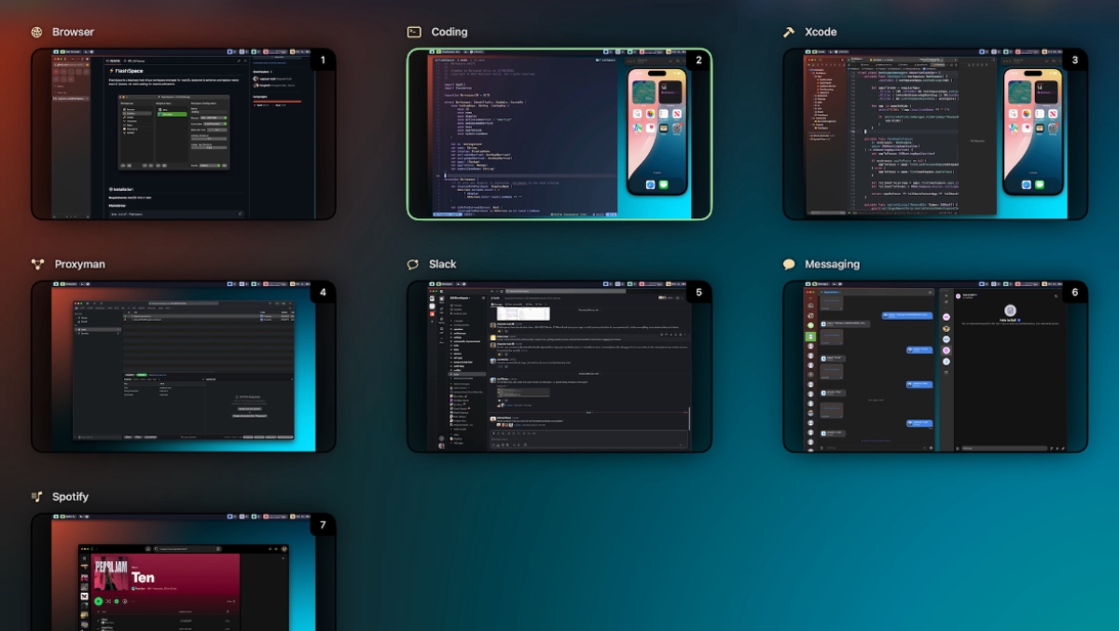Activate the Slack workspace thumbnail
The height and width of the screenshot is (631, 1119).
pyautogui.click(x=559, y=366)
